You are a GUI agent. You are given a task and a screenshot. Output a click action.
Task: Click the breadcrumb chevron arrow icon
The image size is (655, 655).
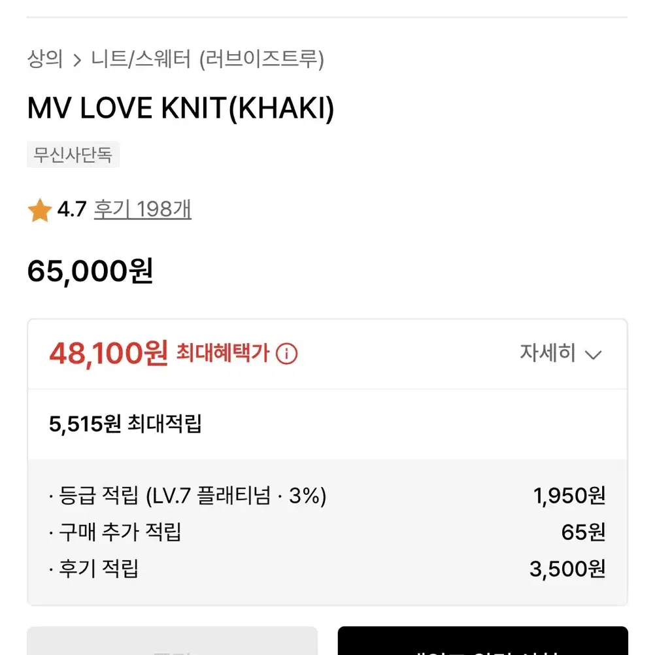click(77, 60)
